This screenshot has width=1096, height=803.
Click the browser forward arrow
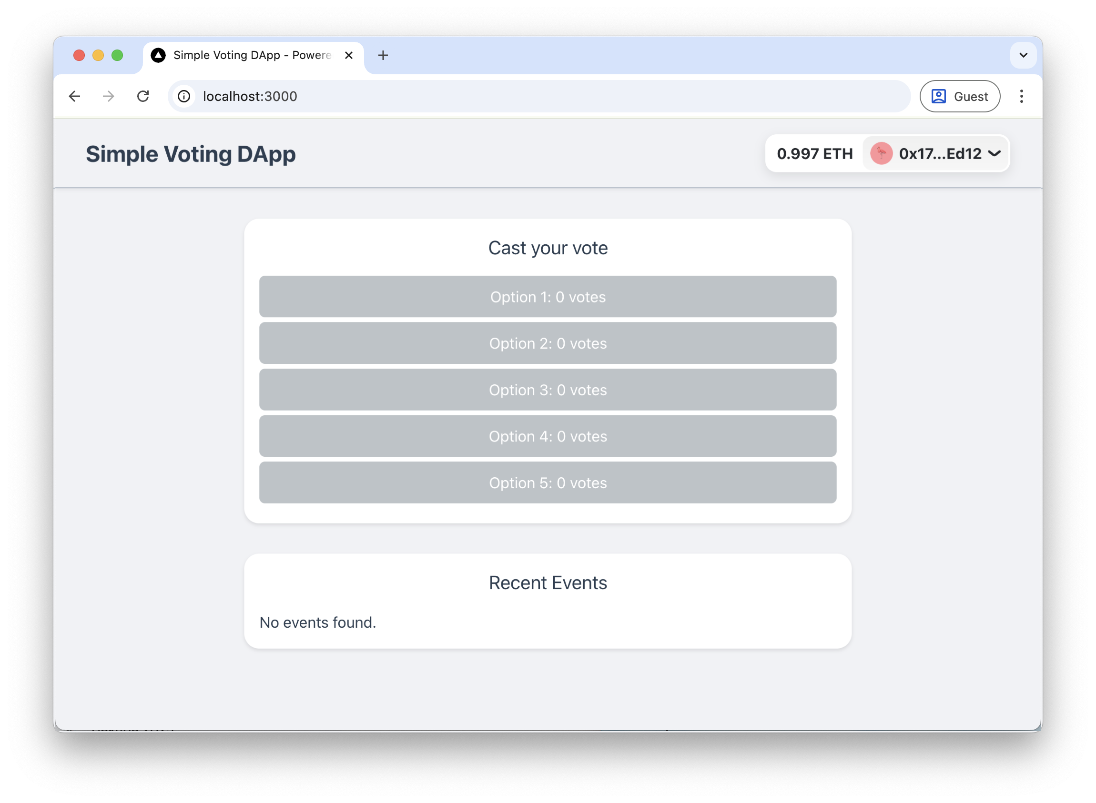pyautogui.click(x=109, y=96)
